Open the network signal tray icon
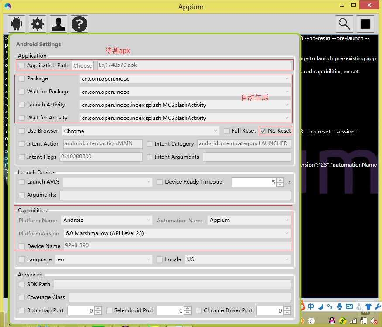 click(x=353, y=321)
